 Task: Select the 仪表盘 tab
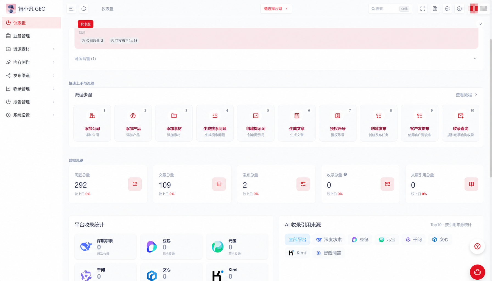(86, 24)
